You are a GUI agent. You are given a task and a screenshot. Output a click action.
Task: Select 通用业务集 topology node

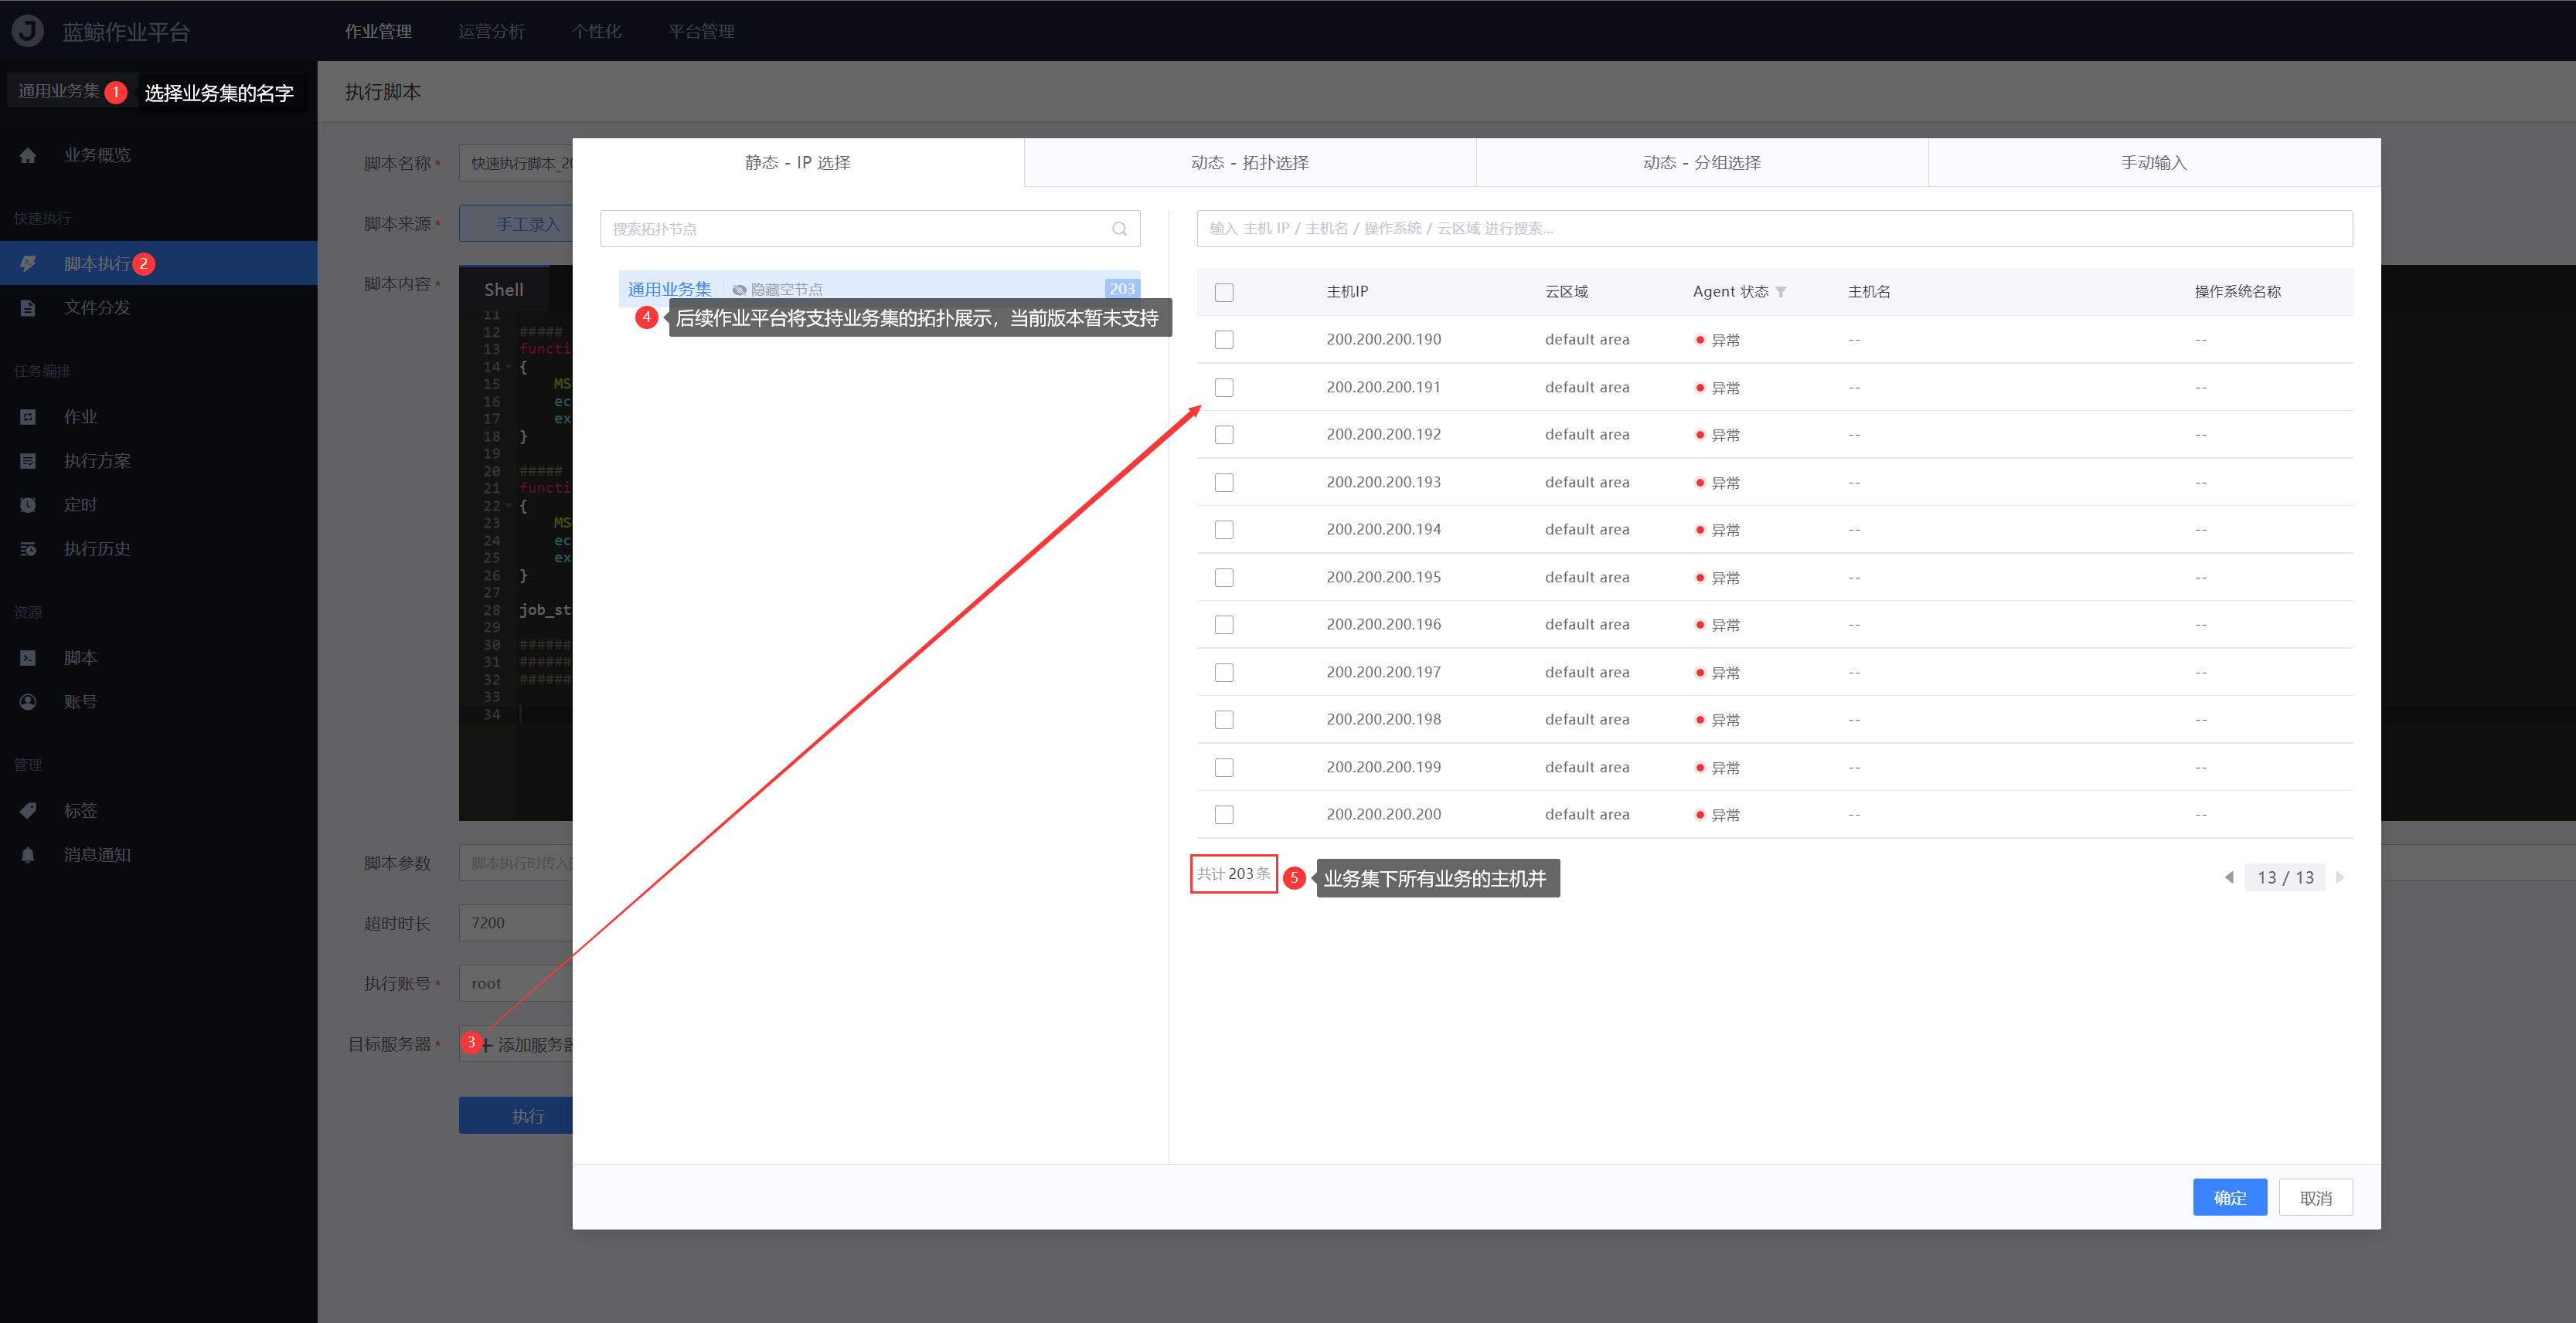669,289
